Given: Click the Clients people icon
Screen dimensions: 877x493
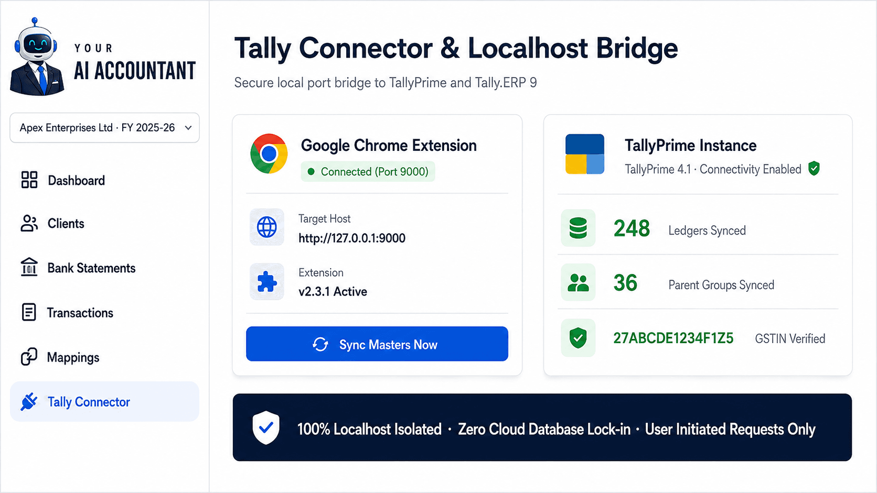Looking at the screenshot, I should click(x=29, y=223).
